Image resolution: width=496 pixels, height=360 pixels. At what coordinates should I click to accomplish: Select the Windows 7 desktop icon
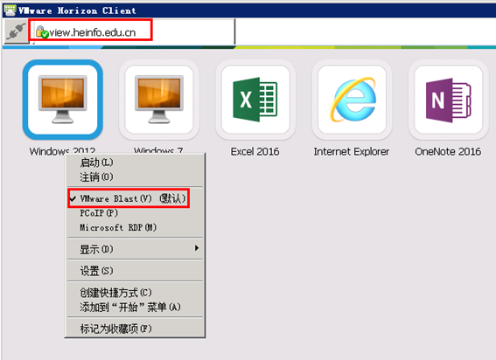159,100
